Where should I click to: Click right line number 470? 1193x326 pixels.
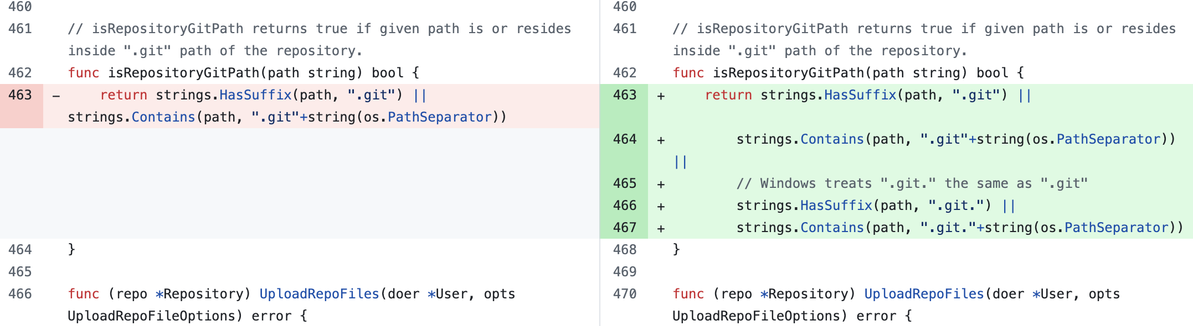[625, 294]
